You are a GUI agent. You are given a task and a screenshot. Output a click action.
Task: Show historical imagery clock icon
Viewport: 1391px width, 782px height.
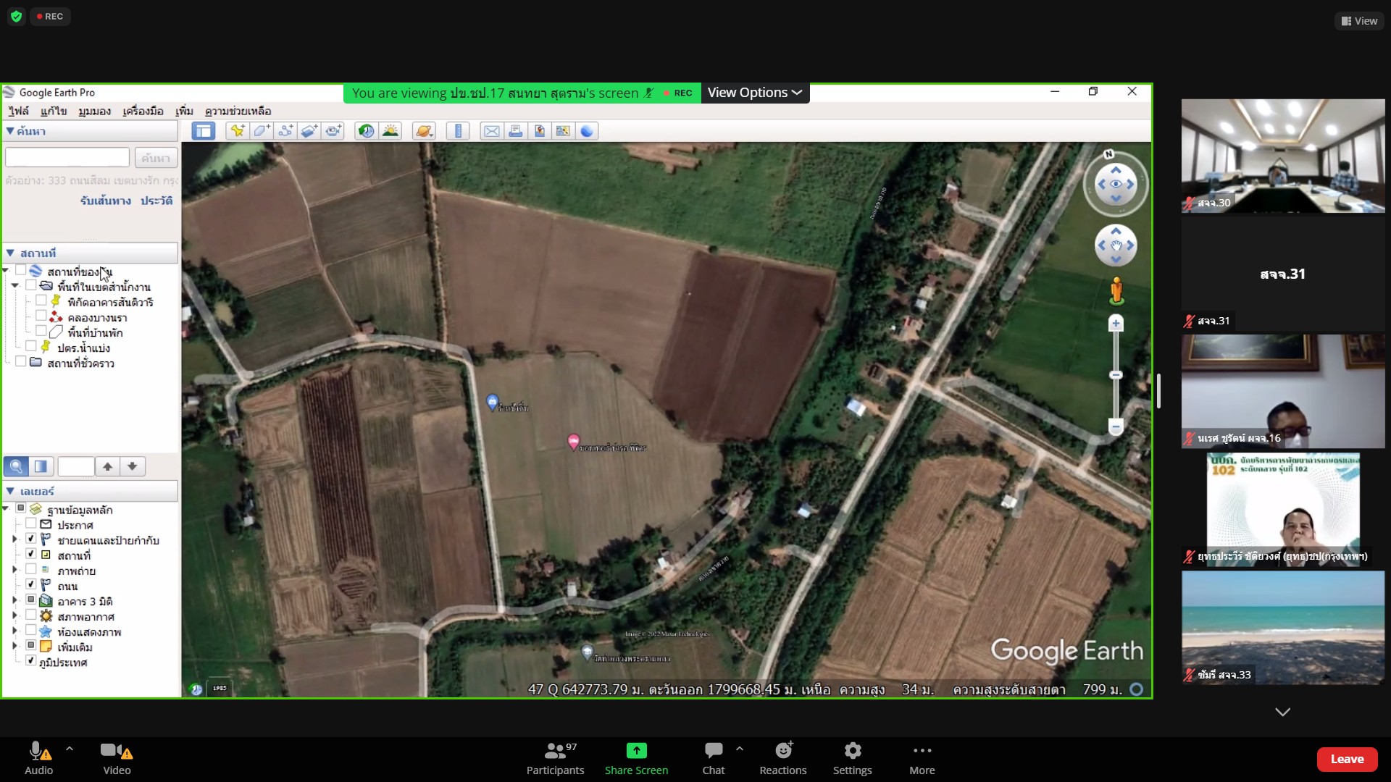(367, 131)
